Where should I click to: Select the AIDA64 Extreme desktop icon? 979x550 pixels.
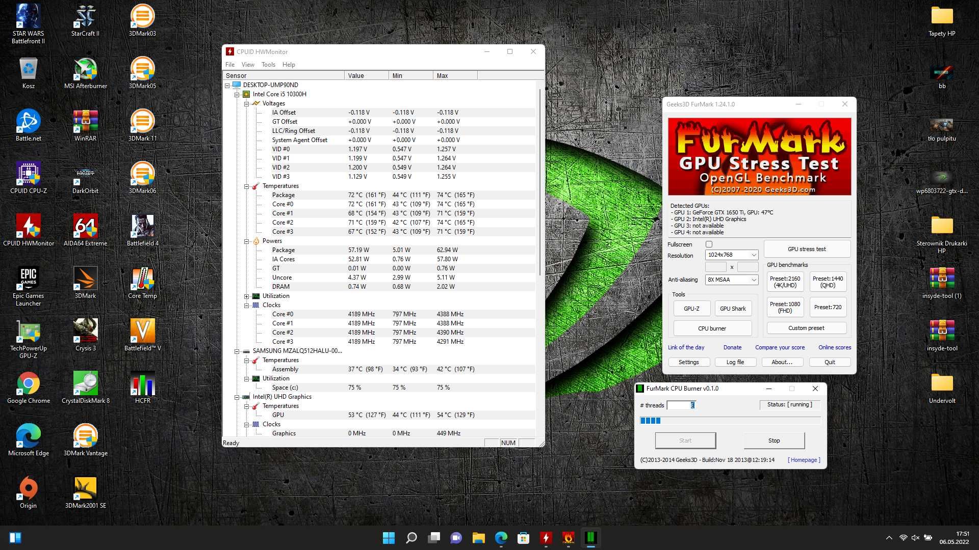(x=85, y=230)
